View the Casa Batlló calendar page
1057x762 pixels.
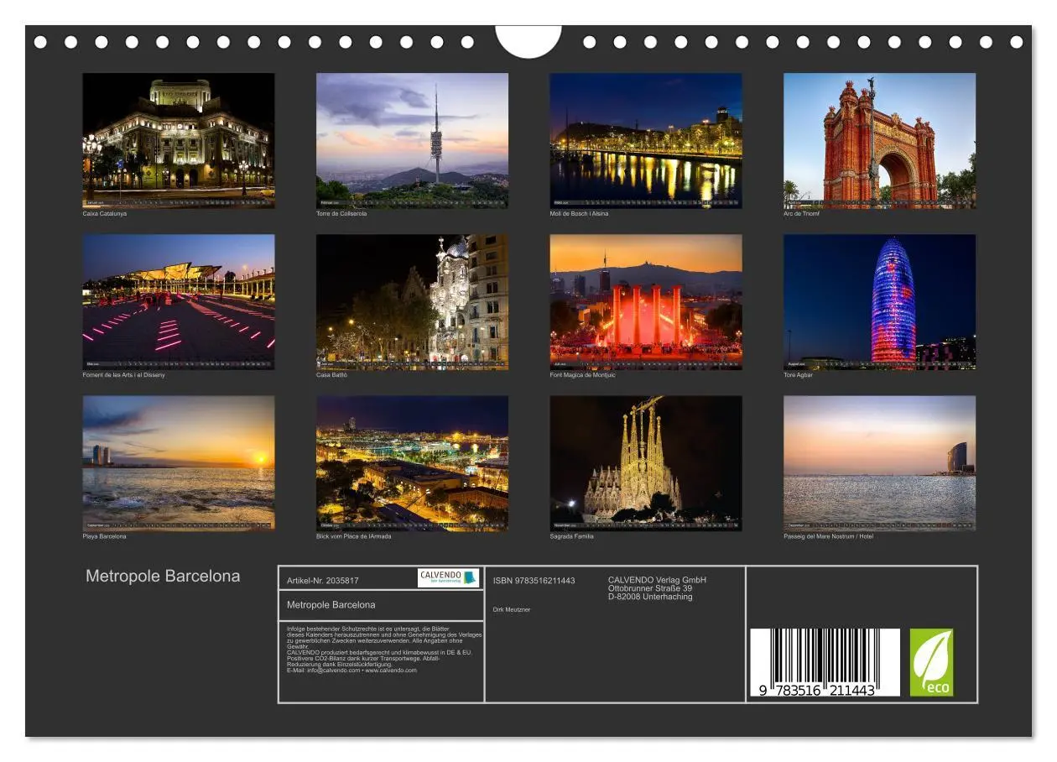[409, 300]
